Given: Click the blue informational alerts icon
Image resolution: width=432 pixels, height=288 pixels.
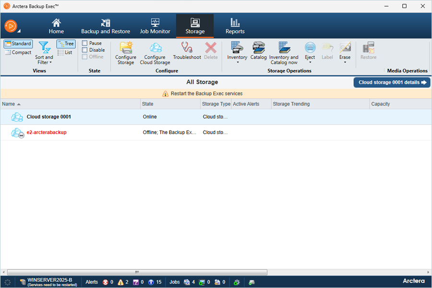Looking at the screenshot, I should pyautogui.click(x=151, y=282).
